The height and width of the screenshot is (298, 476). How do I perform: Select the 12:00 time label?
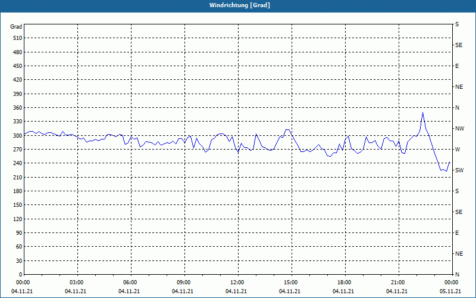point(237,283)
